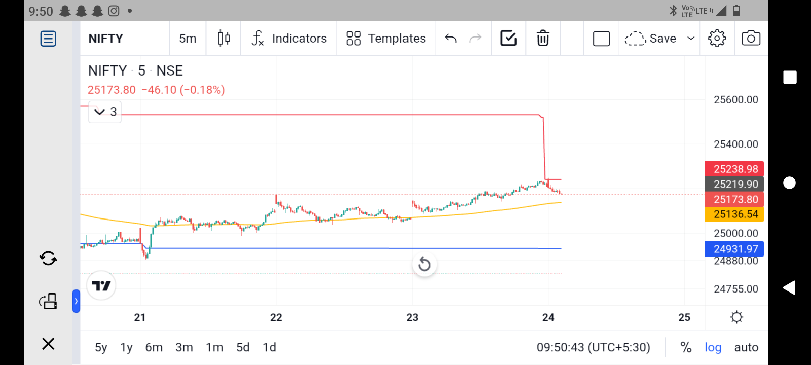Click the NIFTY · 5 · NSE legend title
Image resolution: width=811 pixels, height=365 pixels.
pyautogui.click(x=135, y=71)
